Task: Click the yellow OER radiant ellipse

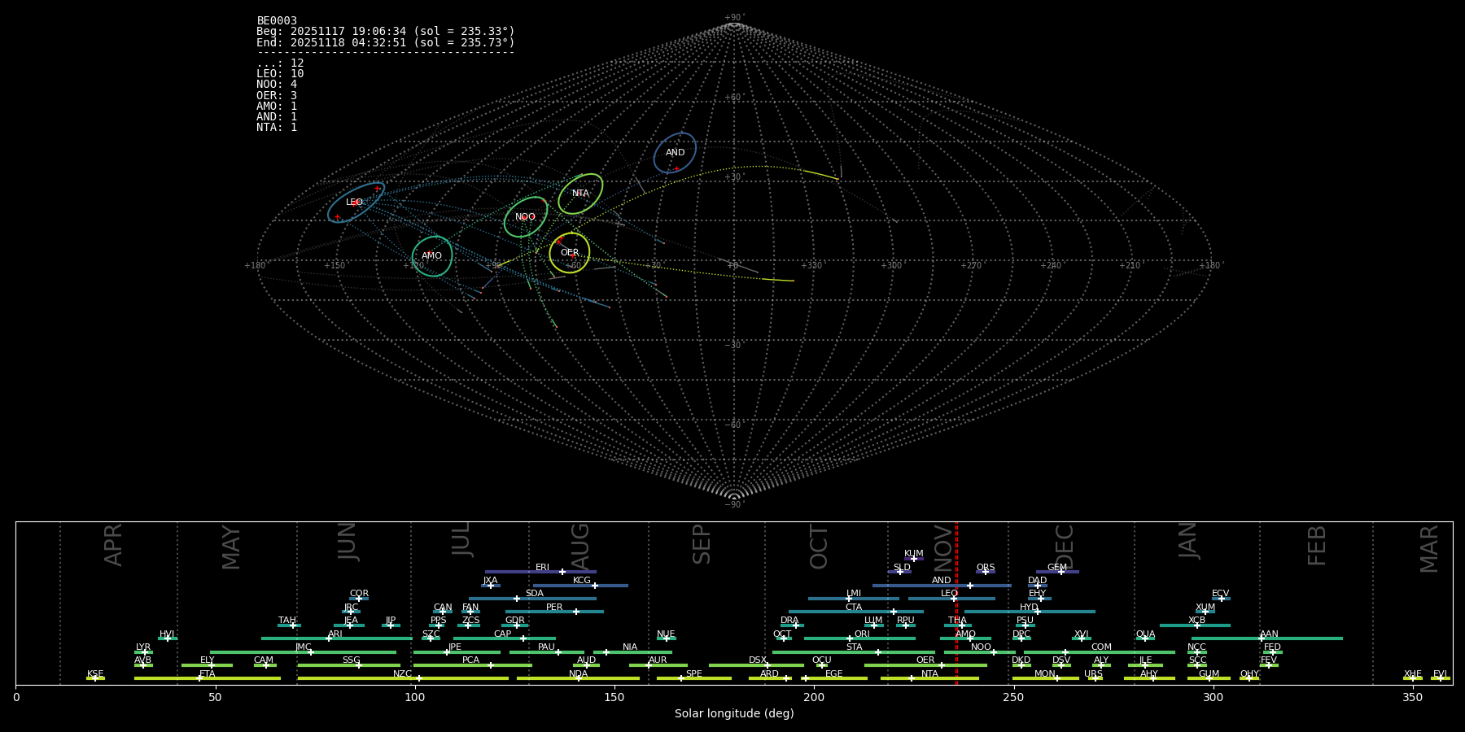Action: [570, 253]
